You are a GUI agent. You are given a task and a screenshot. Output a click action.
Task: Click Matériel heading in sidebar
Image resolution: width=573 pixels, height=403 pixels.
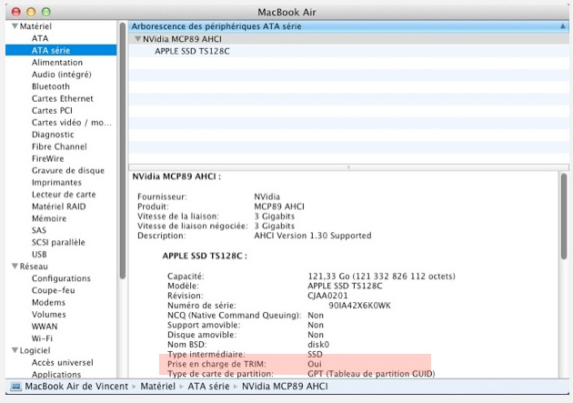pyautogui.click(x=35, y=26)
